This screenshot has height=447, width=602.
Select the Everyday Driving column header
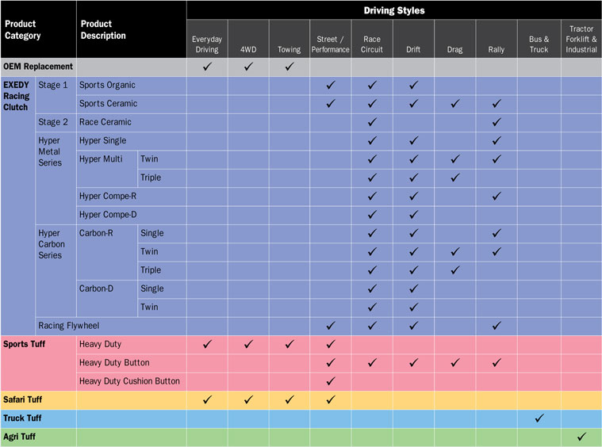206,44
